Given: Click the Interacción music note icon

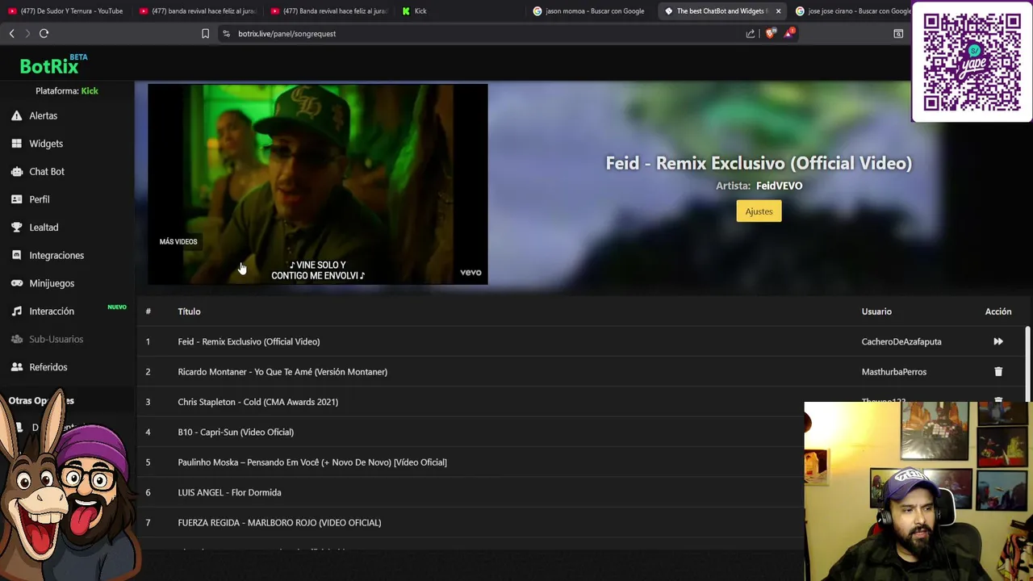Looking at the screenshot, I should pyautogui.click(x=16, y=311).
